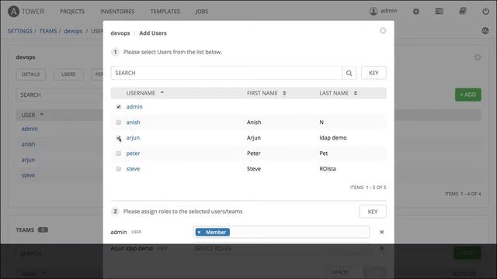Toggle the arjun user checkbox
497x279 pixels.
(119, 138)
